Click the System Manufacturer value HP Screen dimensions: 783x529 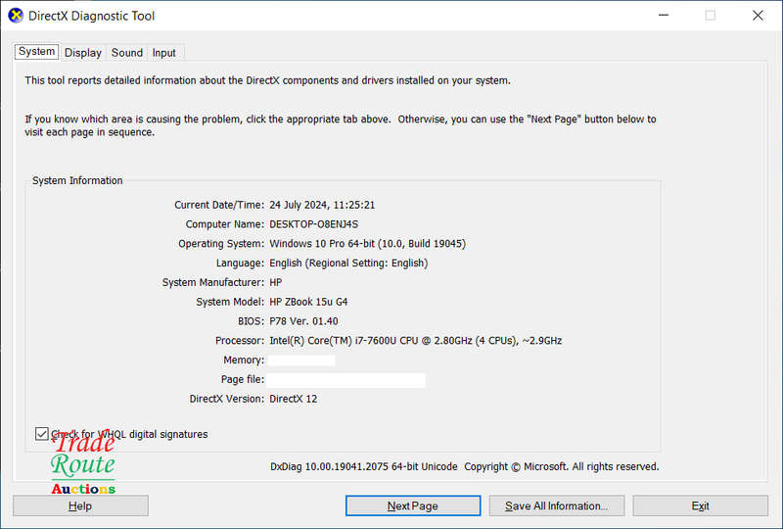pos(276,282)
